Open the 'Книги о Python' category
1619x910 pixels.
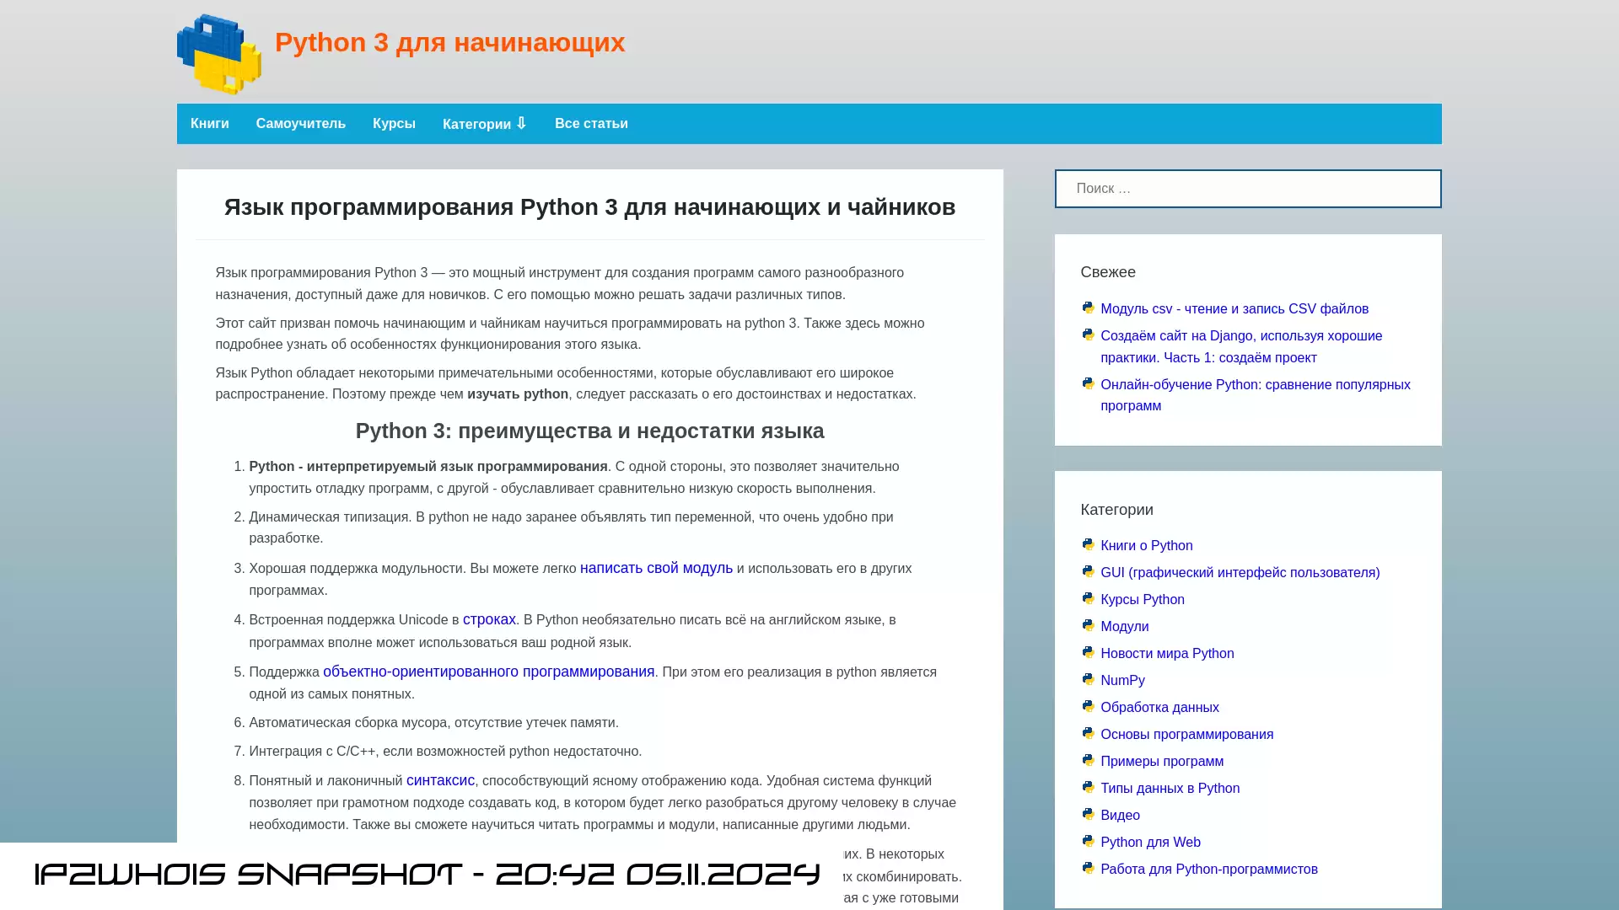point(1147,546)
